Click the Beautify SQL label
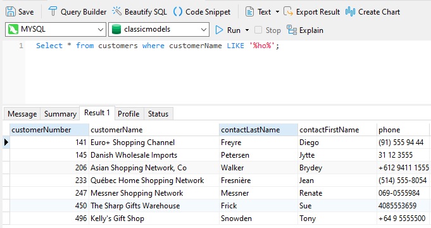Image resolution: width=431 pixels, height=228 pixels. point(146,12)
